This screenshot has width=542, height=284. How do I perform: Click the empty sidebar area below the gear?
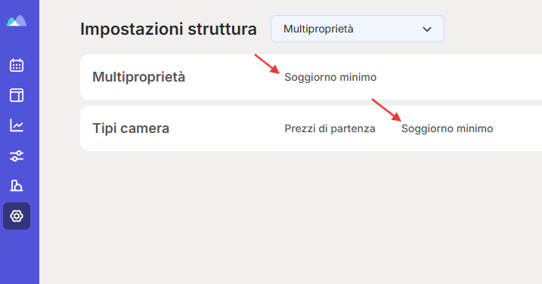tap(20, 258)
